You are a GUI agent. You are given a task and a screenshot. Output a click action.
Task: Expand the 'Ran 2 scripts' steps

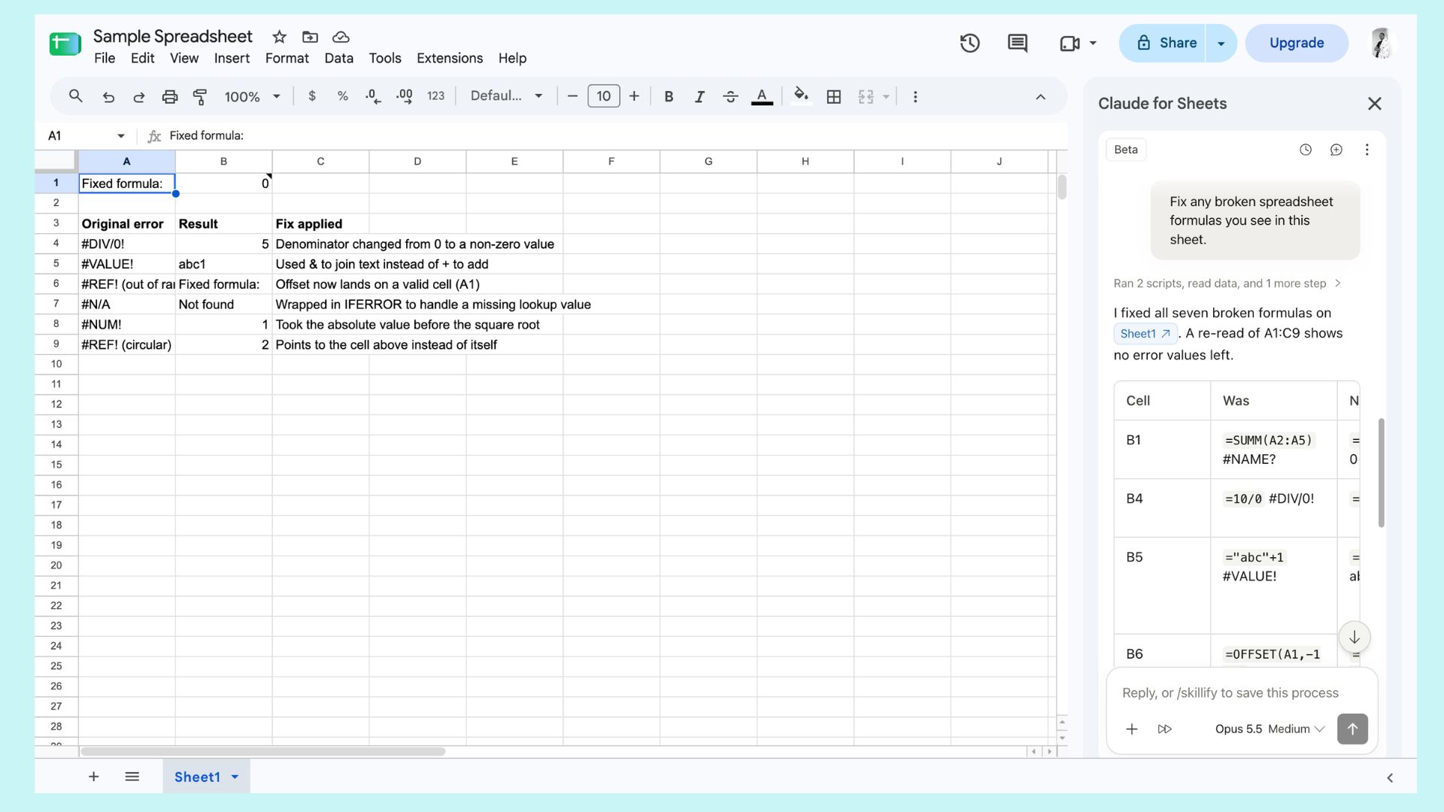[1227, 283]
